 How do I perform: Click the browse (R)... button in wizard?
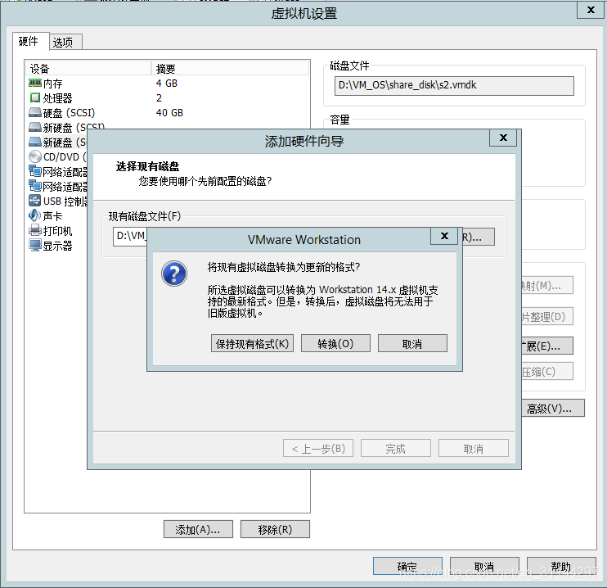[x=479, y=237]
